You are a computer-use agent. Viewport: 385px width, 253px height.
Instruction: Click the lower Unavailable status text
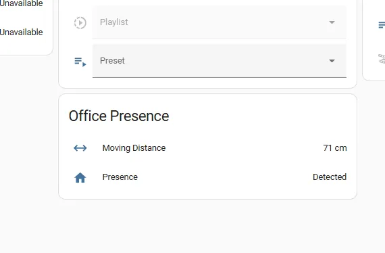coord(22,32)
